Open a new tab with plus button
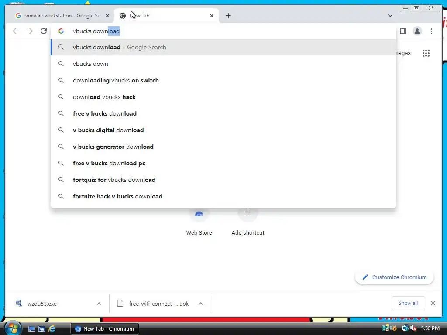Screen dimensions: 447x335 228,16
